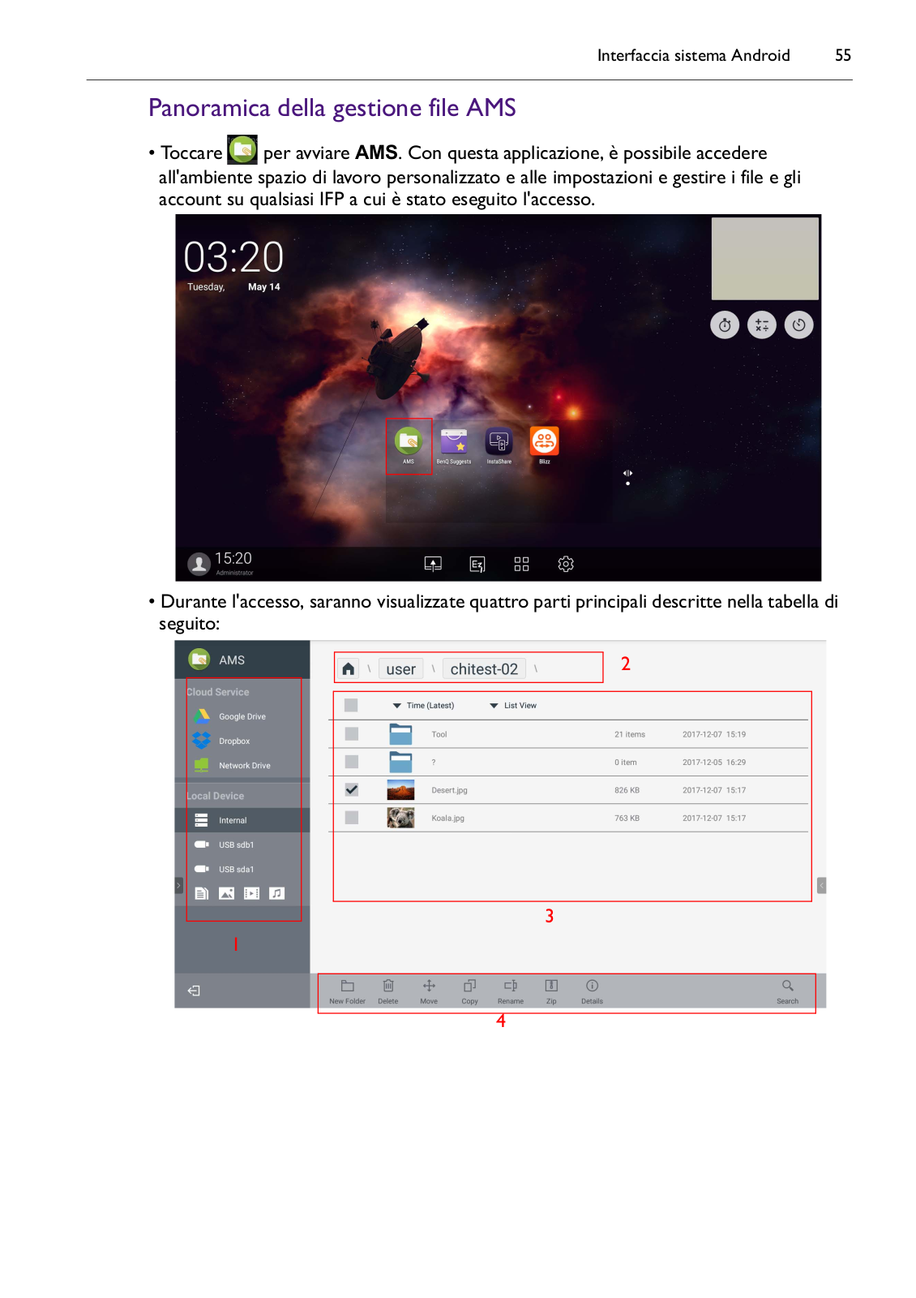The width and height of the screenshot is (916, 1298).
Task: Uncheck the Desert.jpg checkbox
Action: coord(351,789)
